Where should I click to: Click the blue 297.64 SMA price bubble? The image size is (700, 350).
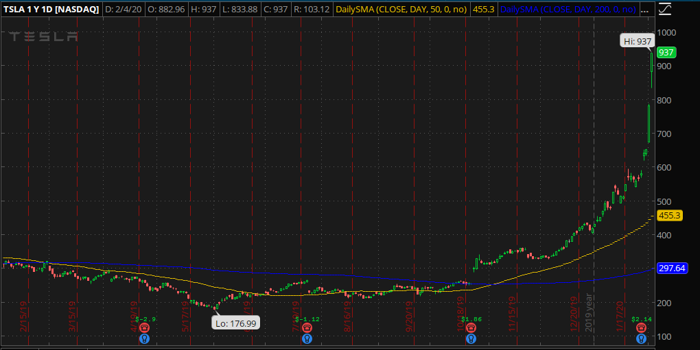(672, 268)
